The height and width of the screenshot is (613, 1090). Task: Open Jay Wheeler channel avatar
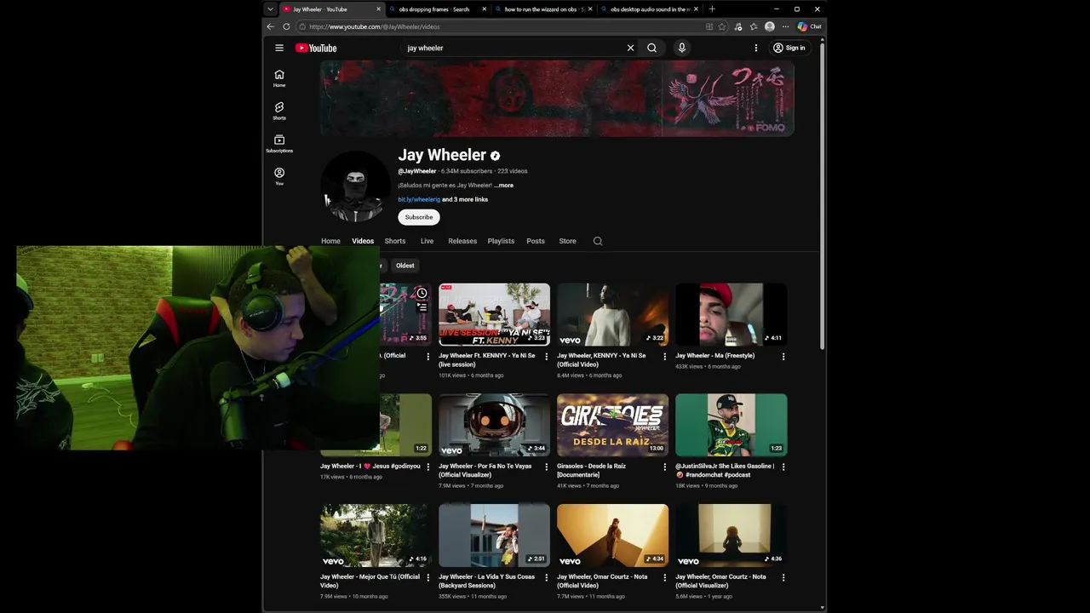(x=355, y=186)
